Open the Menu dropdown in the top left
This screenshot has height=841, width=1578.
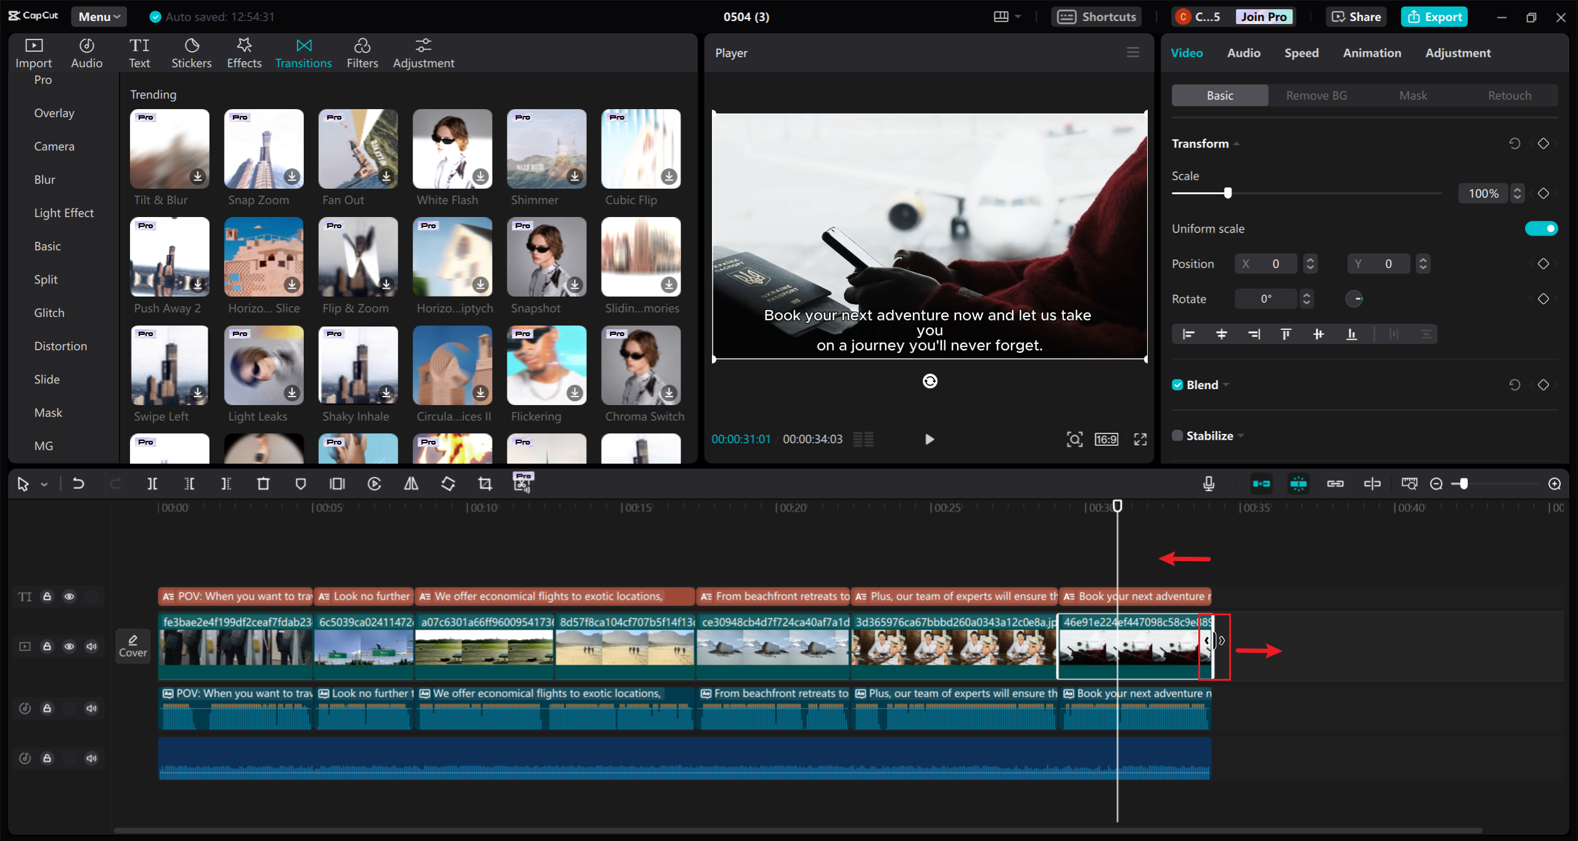98,17
